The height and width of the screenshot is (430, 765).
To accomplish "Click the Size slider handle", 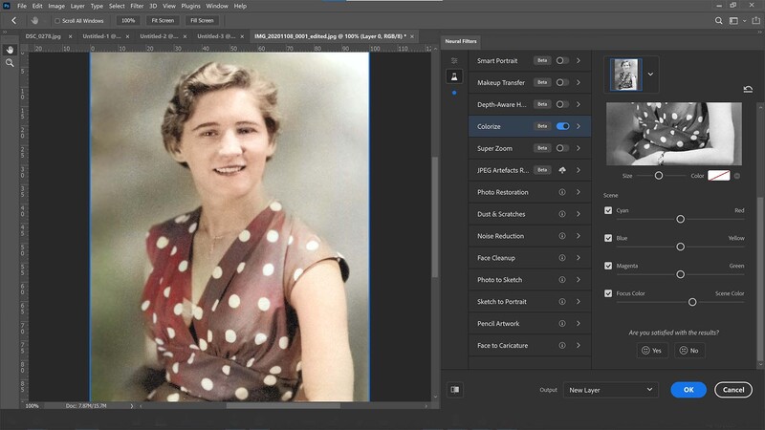I will tap(659, 176).
